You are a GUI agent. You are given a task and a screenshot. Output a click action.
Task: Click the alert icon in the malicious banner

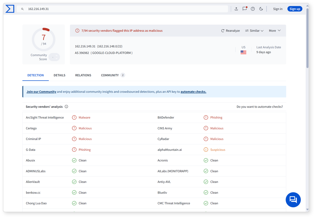click(x=77, y=31)
